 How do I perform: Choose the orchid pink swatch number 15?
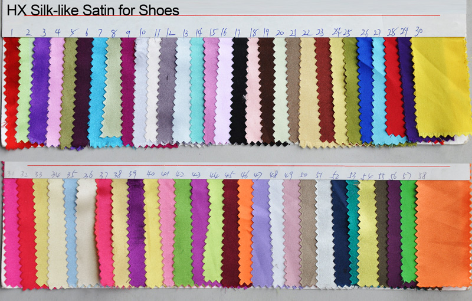coord(211,90)
